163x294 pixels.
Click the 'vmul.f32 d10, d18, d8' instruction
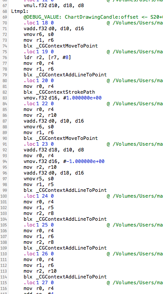pyautogui.click(x=53, y=6)
